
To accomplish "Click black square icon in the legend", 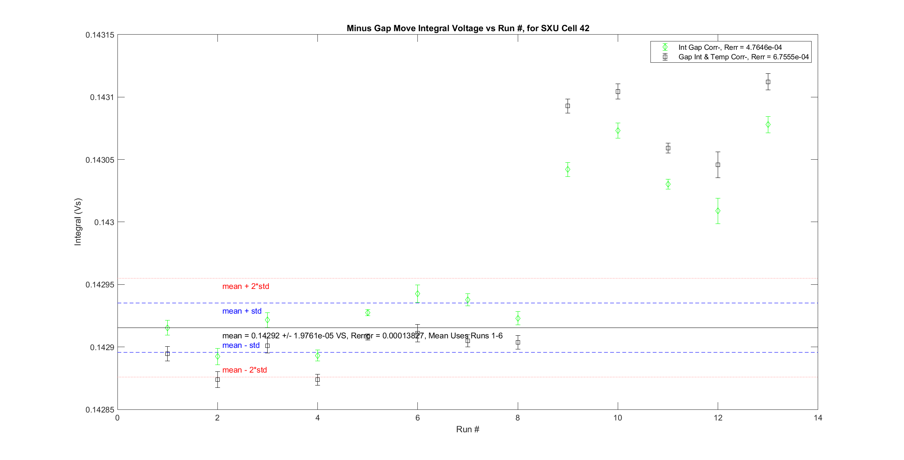I will click(665, 57).
